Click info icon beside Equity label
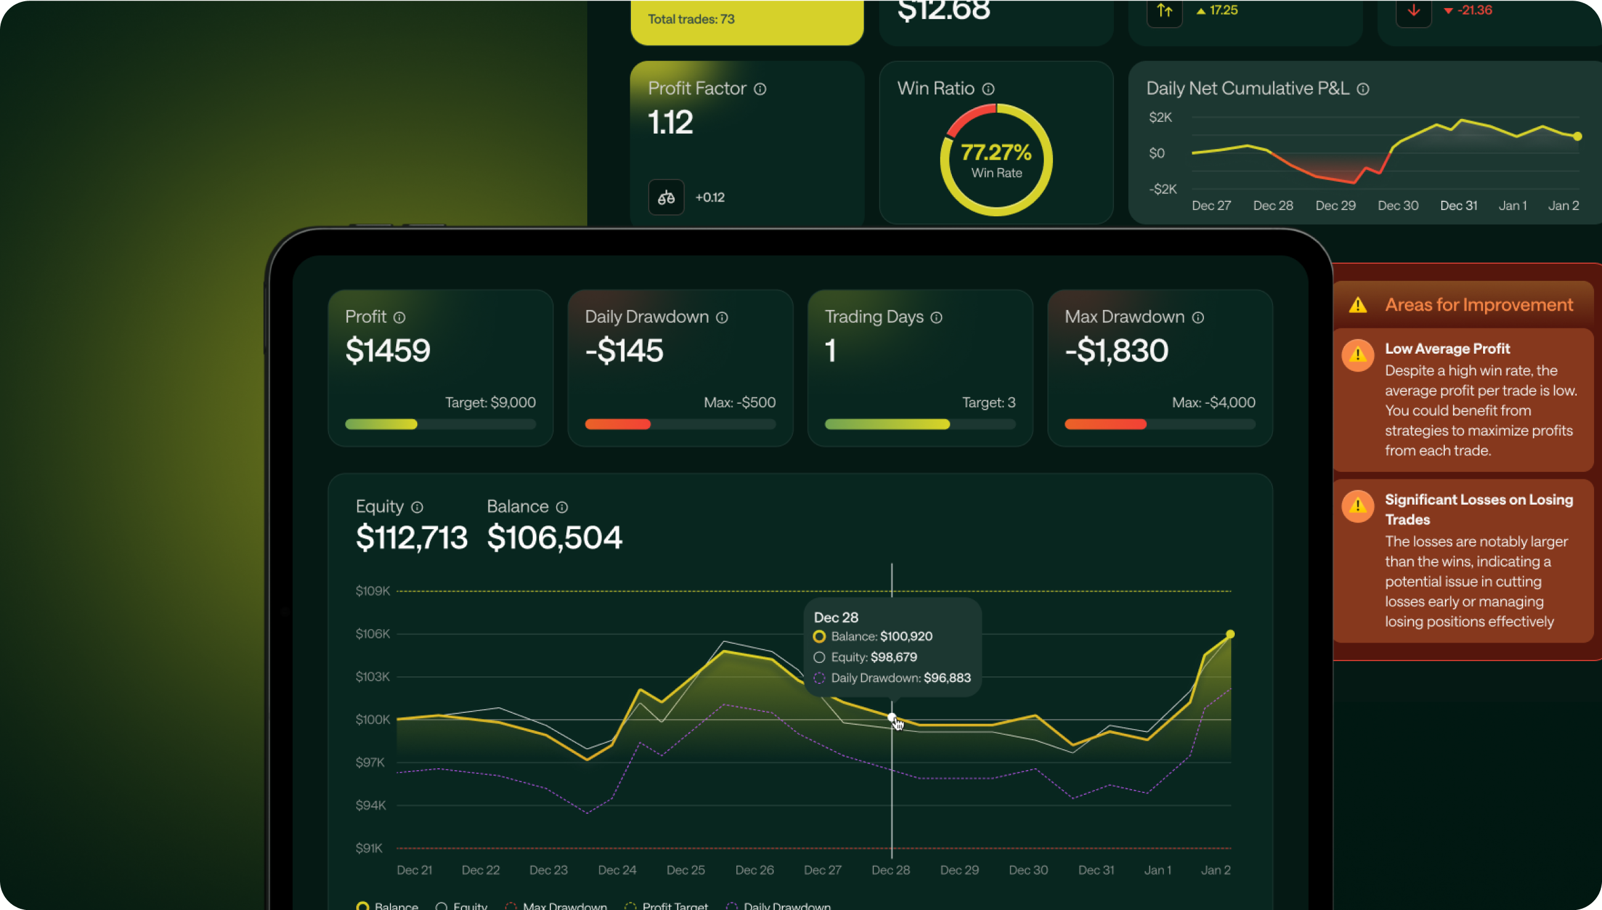 pyautogui.click(x=417, y=507)
